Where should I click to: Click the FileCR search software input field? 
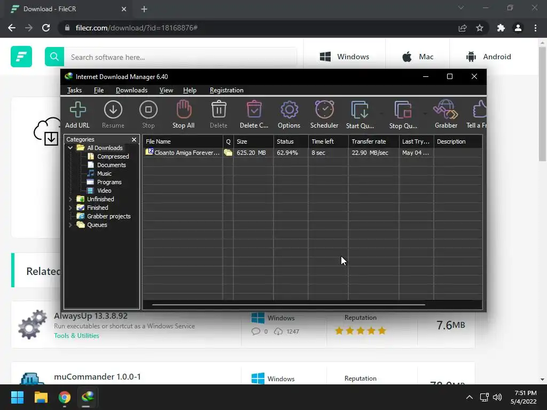coord(181,57)
